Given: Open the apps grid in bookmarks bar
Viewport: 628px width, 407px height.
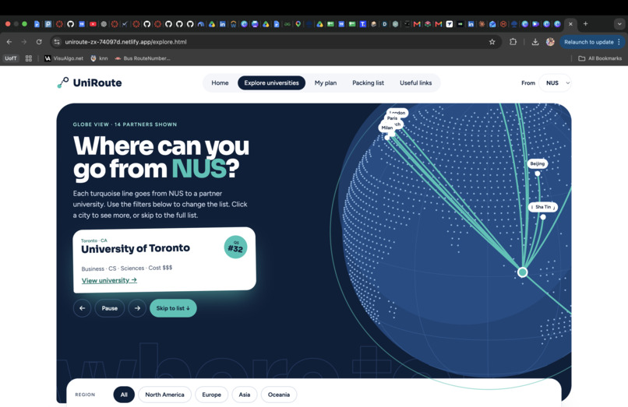Looking at the screenshot, I should click(x=28, y=58).
